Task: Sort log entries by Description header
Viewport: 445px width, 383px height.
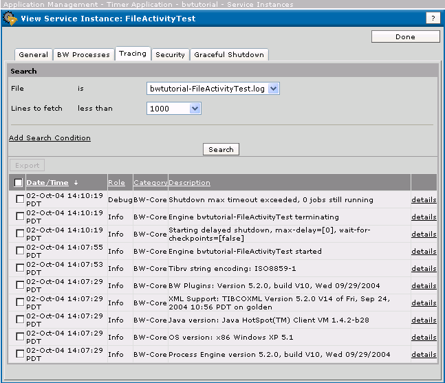Action: pyautogui.click(x=189, y=183)
